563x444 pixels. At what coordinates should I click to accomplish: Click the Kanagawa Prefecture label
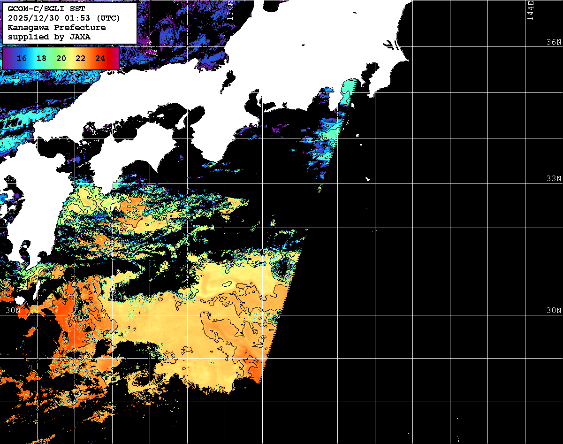tap(56, 27)
